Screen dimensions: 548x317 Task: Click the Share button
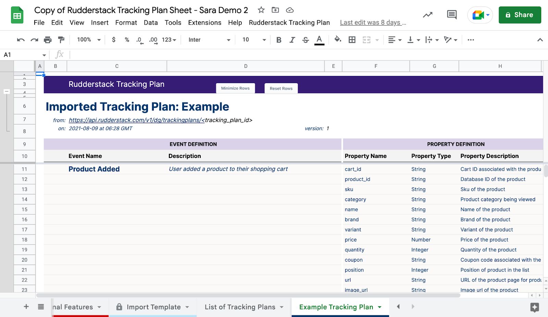pyautogui.click(x=520, y=15)
